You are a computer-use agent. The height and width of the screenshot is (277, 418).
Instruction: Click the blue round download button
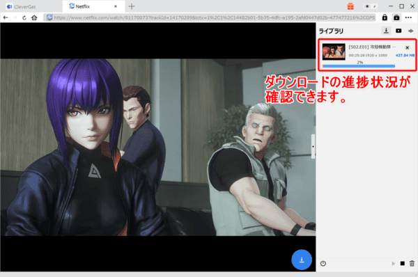[x=302, y=260]
